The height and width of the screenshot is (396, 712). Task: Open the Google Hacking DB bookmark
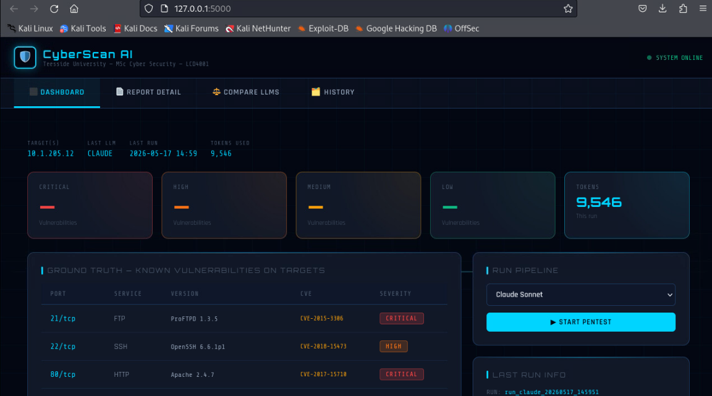pos(396,28)
